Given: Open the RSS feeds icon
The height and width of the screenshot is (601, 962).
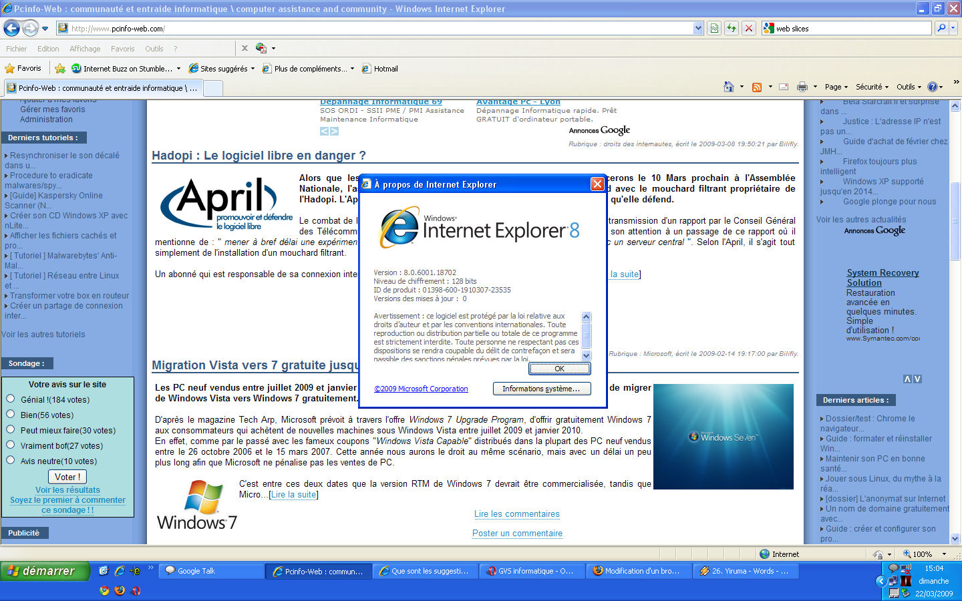Looking at the screenshot, I should [x=757, y=87].
